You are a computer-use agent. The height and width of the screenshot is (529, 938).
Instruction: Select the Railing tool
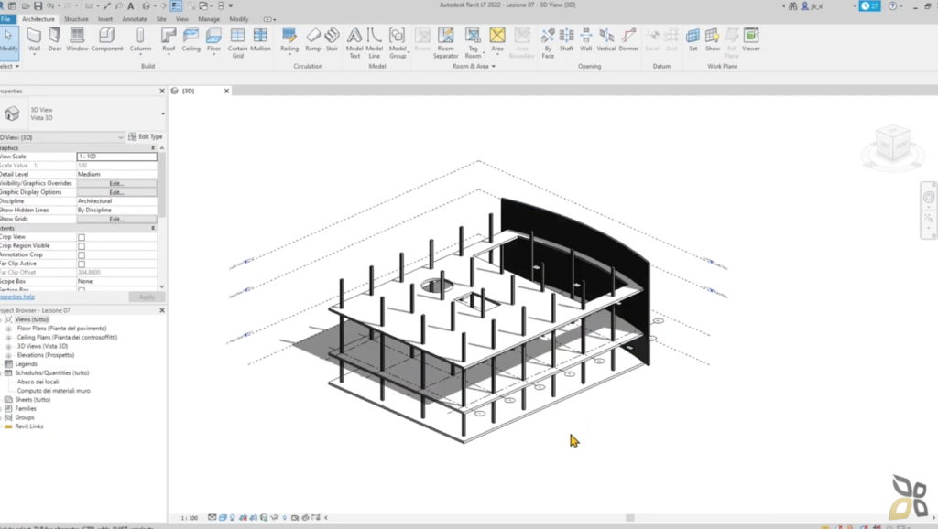tap(289, 40)
